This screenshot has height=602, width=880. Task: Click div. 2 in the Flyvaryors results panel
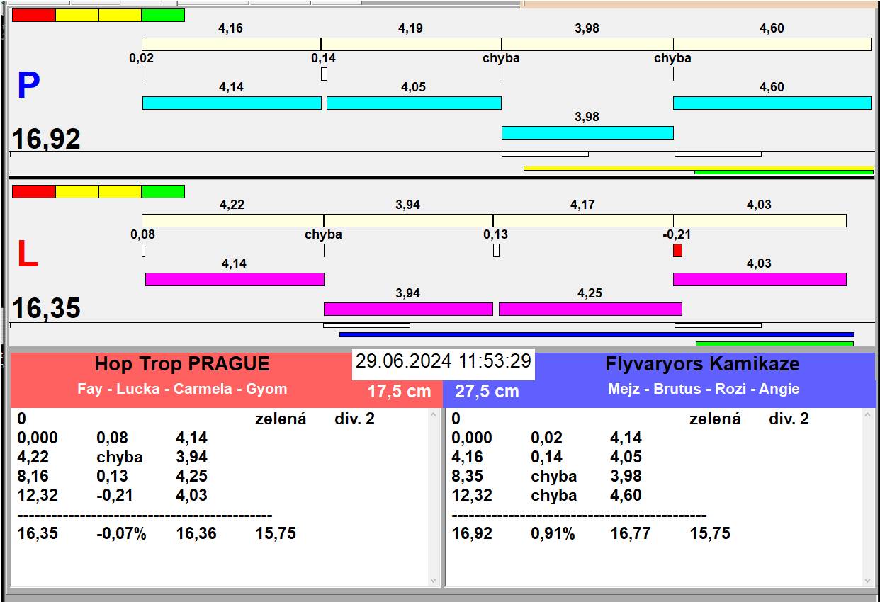(x=789, y=419)
